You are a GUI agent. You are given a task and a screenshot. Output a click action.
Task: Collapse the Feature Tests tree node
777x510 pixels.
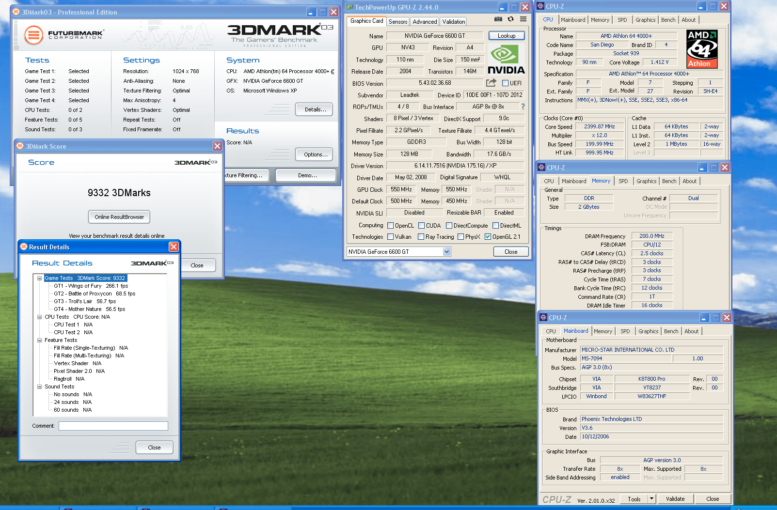(x=40, y=340)
